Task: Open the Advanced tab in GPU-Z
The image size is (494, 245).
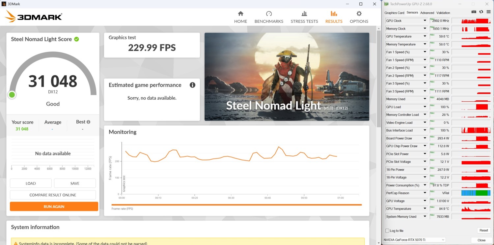Action: pos(427,13)
